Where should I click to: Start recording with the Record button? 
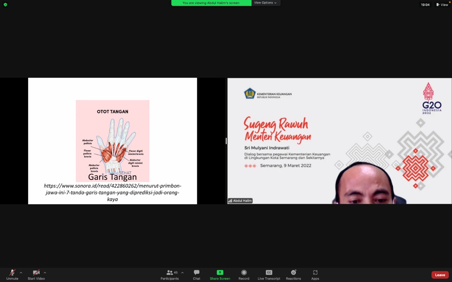[244, 275]
